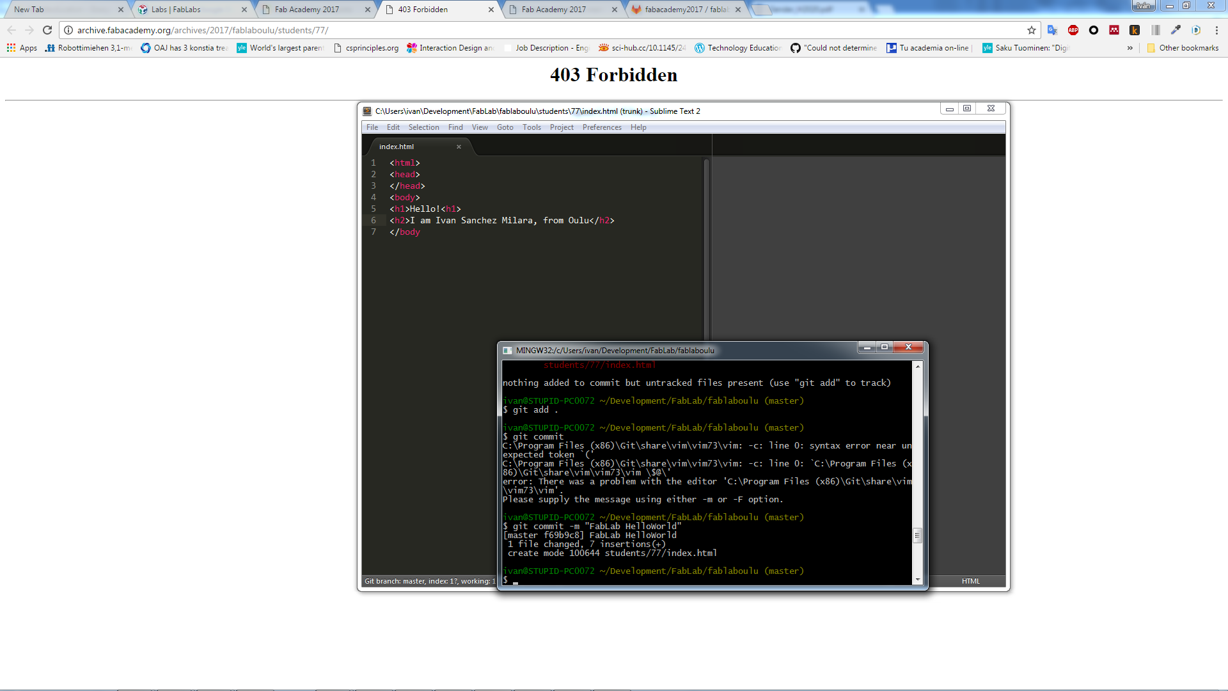
Task: Close the fabacademy2017 / fablab tab
Action: tap(738, 10)
